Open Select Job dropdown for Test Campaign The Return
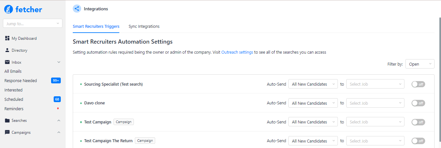The height and width of the screenshot is (148, 441). (375, 141)
